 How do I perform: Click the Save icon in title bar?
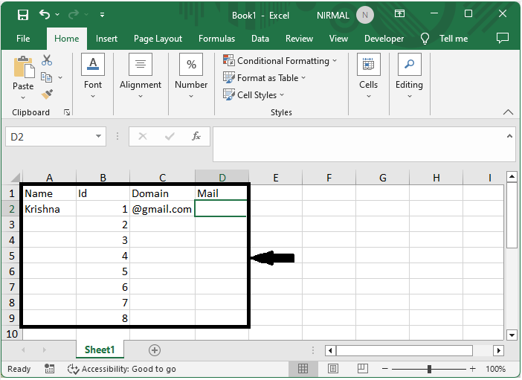click(x=23, y=14)
